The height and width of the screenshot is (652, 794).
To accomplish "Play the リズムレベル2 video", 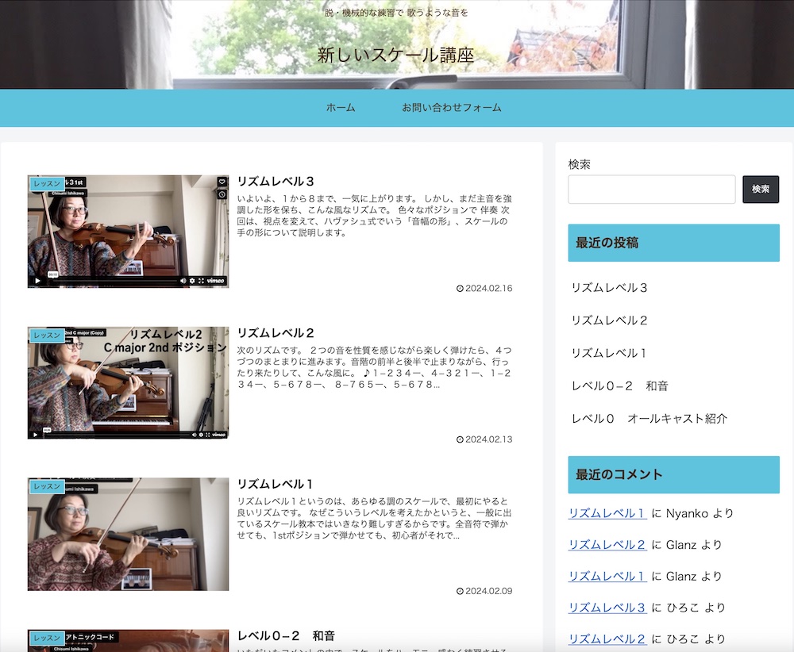I will pos(35,433).
